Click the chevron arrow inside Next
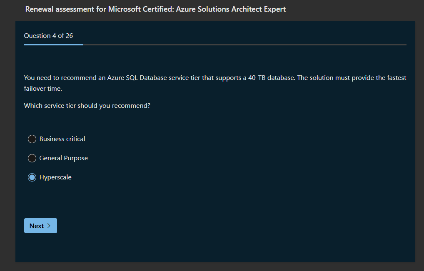This screenshot has width=424, height=271. 49,226
